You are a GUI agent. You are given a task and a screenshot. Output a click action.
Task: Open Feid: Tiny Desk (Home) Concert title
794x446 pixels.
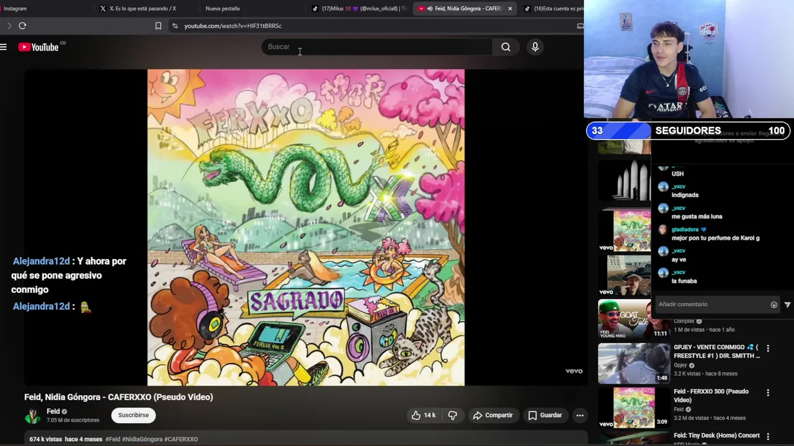click(716, 435)
